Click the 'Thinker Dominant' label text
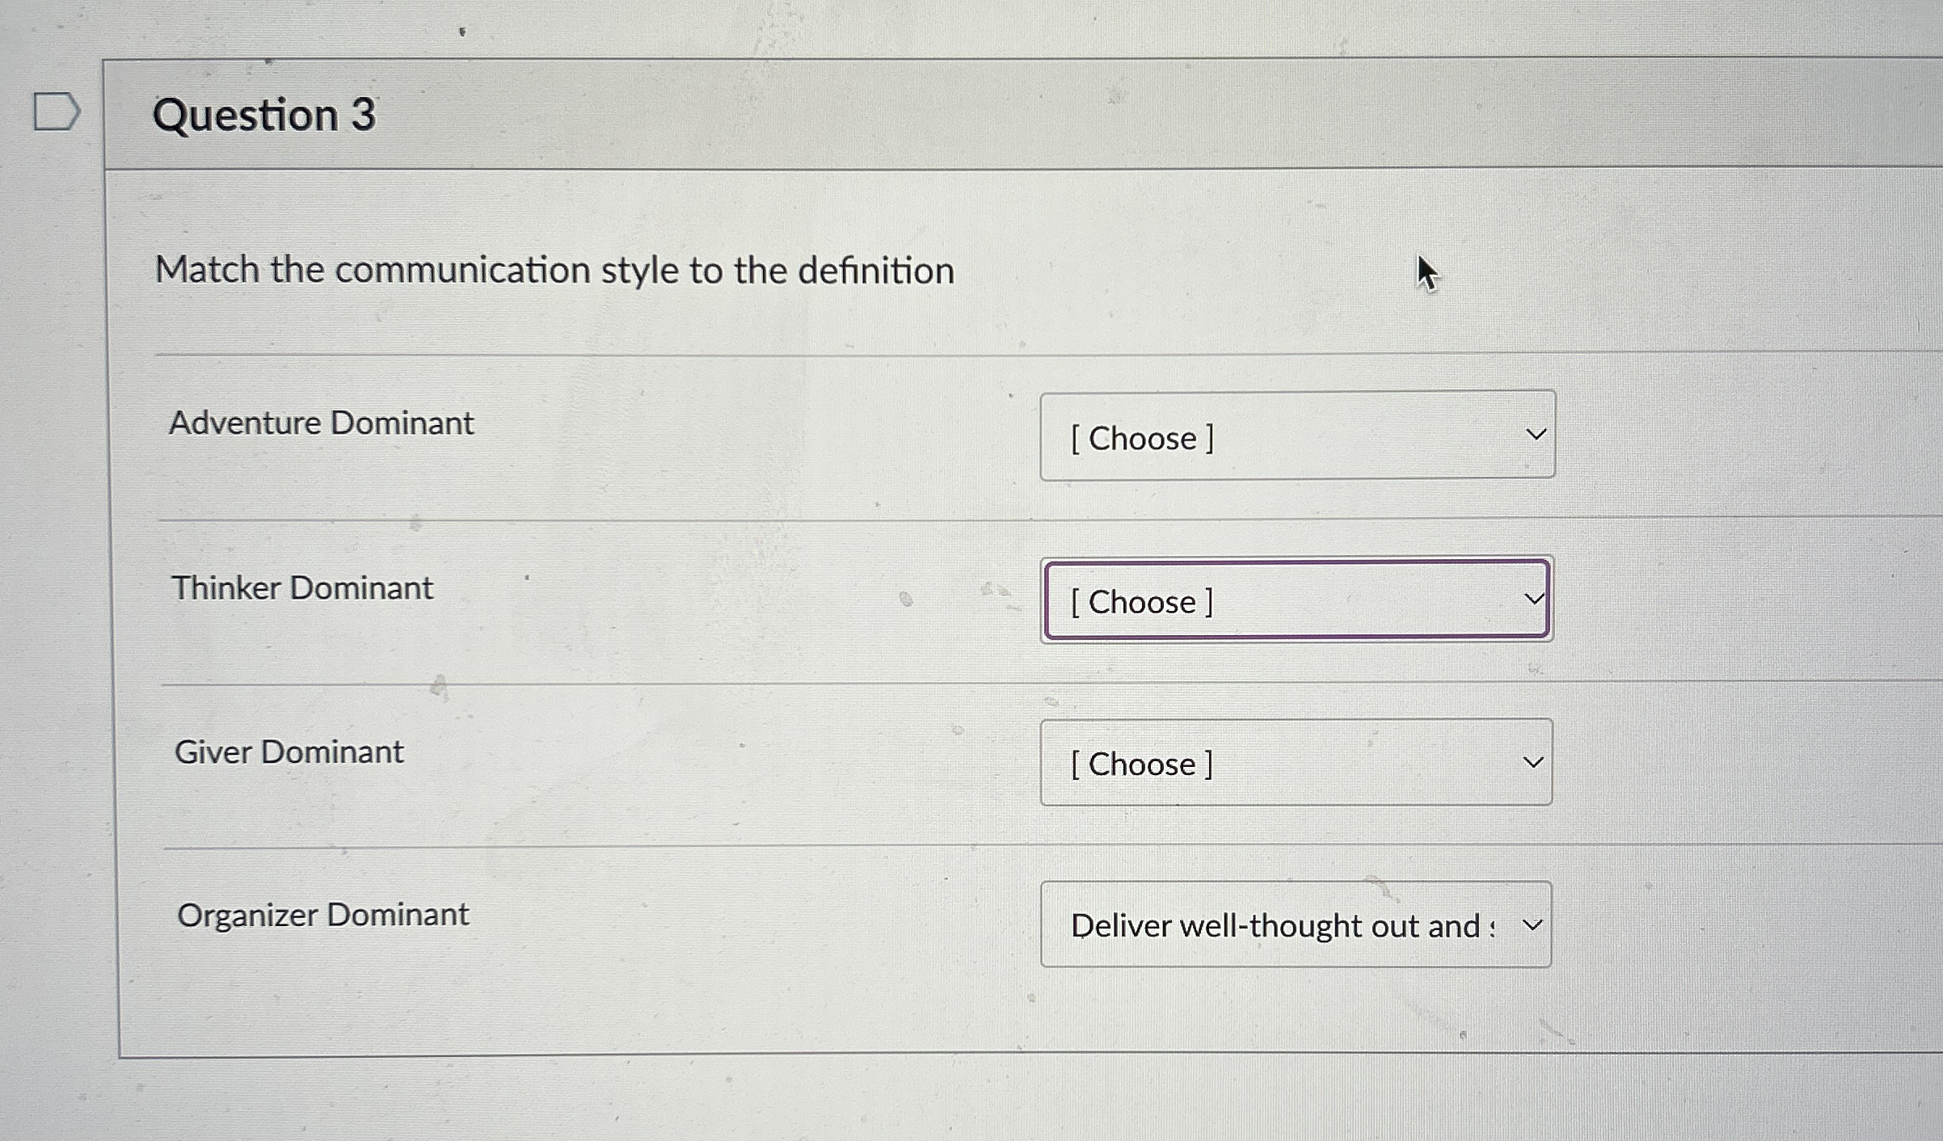 [302, 587]
